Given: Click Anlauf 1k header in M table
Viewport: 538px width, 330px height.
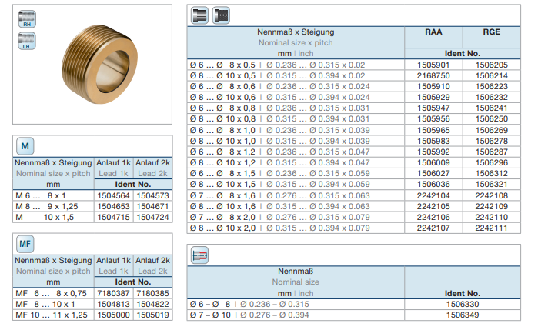Looking at the screenshot, I should (113, 162).
